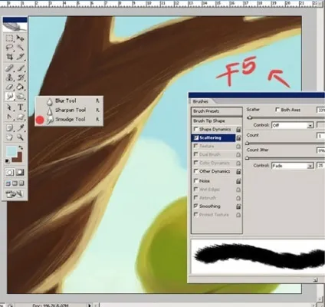Select the Eyedropper tool

(20, 127)
